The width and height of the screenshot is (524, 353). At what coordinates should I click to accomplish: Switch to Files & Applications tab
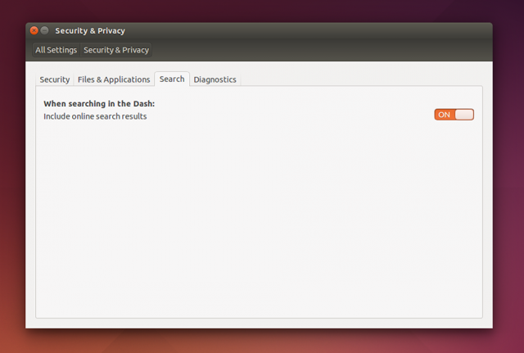click(114, 79)
